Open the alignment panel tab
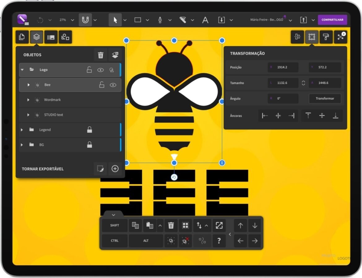362x278 pixels. (x=297, y=37)
